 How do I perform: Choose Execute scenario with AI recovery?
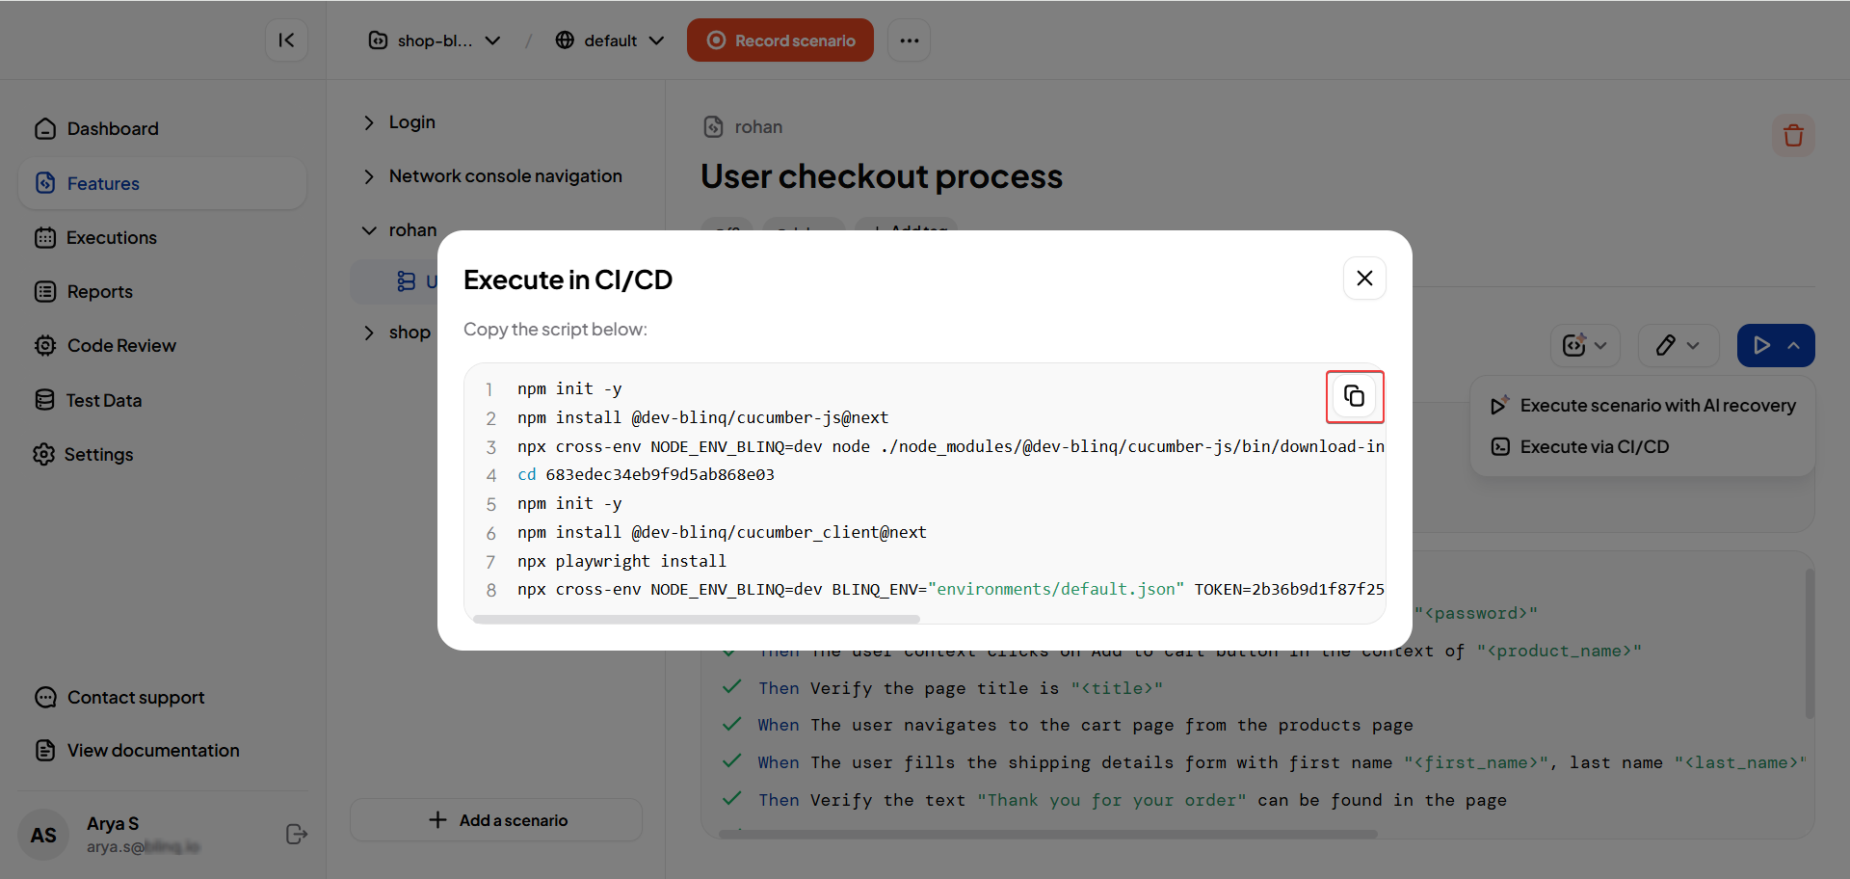point(1656,406)
